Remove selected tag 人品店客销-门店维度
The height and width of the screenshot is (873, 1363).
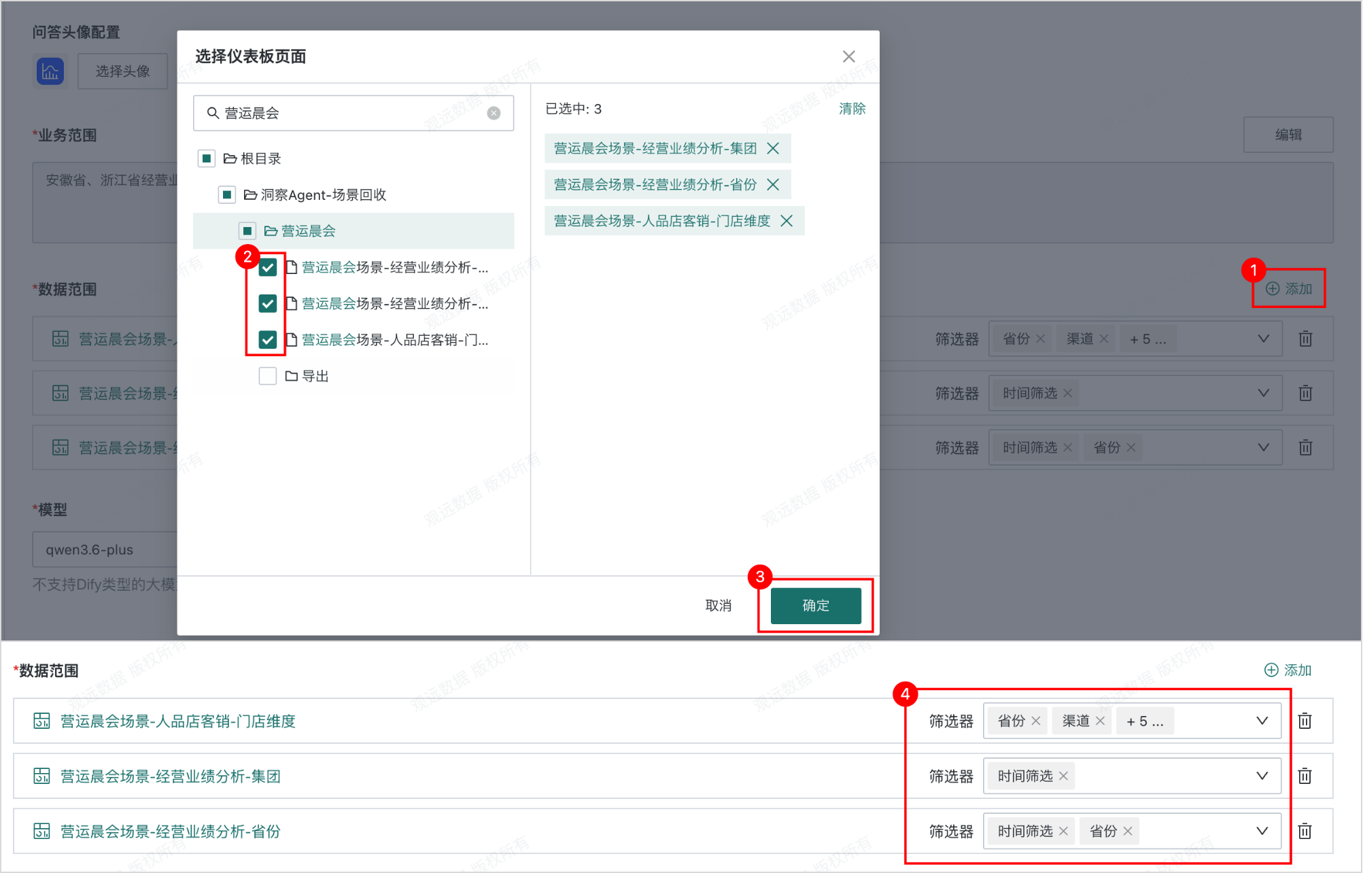click(787, 221)
